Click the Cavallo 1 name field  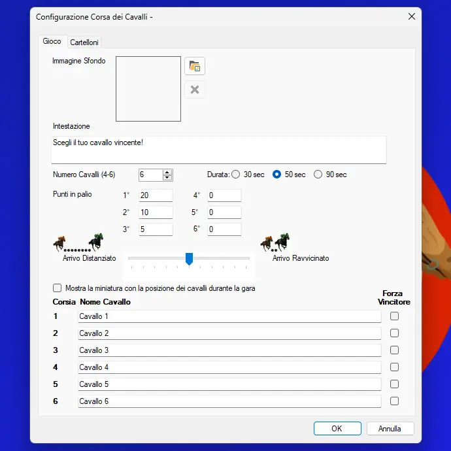[x=229, y=316]
